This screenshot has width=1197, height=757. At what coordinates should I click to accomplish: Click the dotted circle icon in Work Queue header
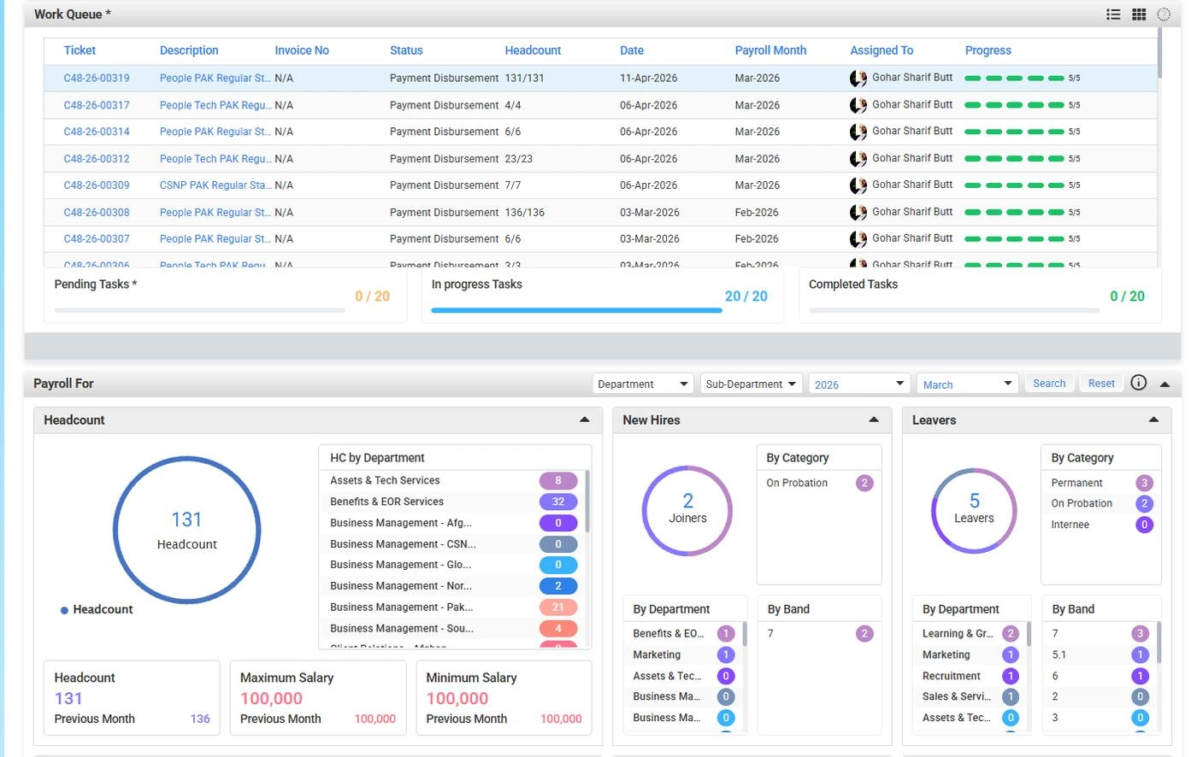tap(1164, 15)
